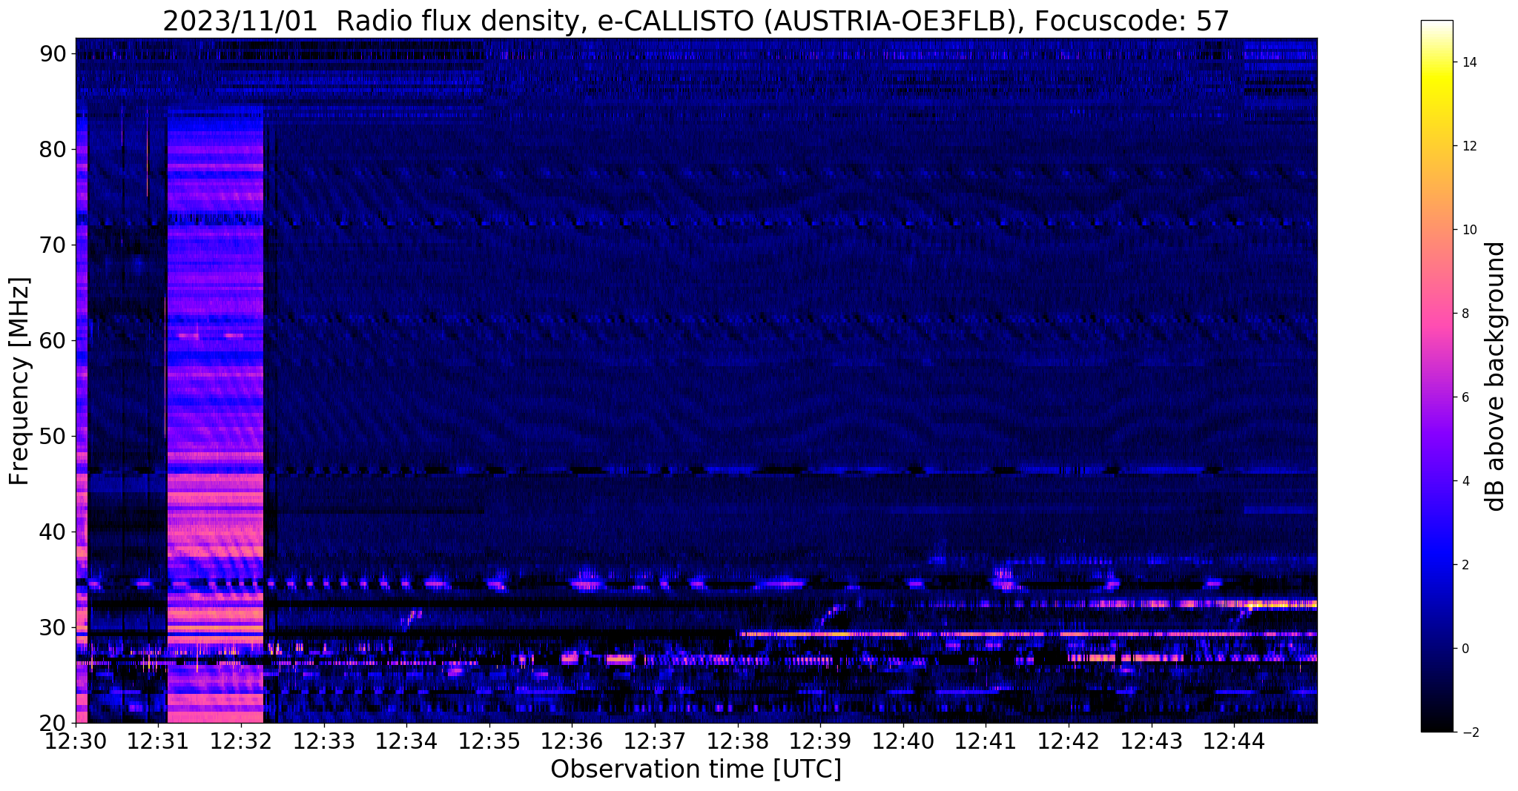Click the colorbar tick value 14
Image resolution: width=1518 pixels, height=791 pixels.
[1468, 62]
